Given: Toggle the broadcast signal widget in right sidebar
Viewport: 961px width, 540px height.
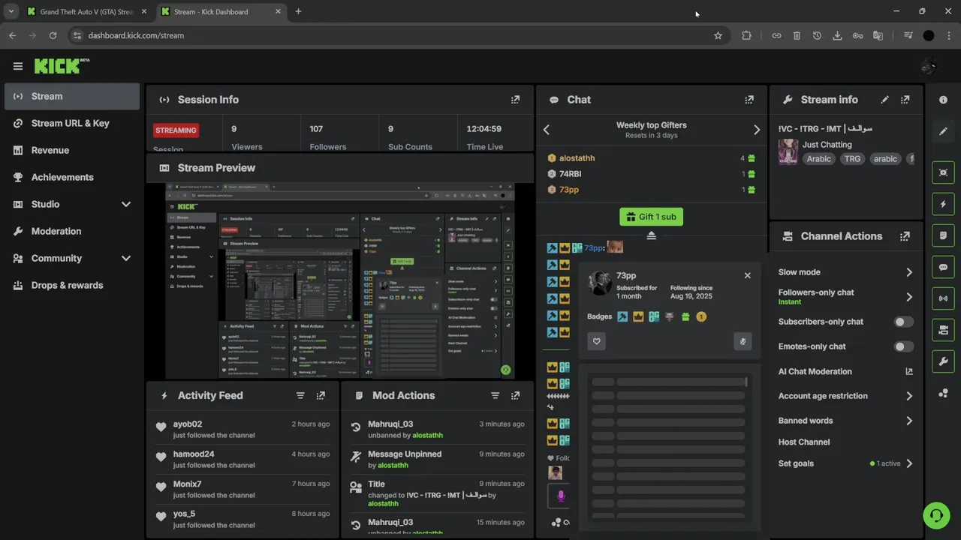Looking at the screenshot, I should [x=943, y=298].
